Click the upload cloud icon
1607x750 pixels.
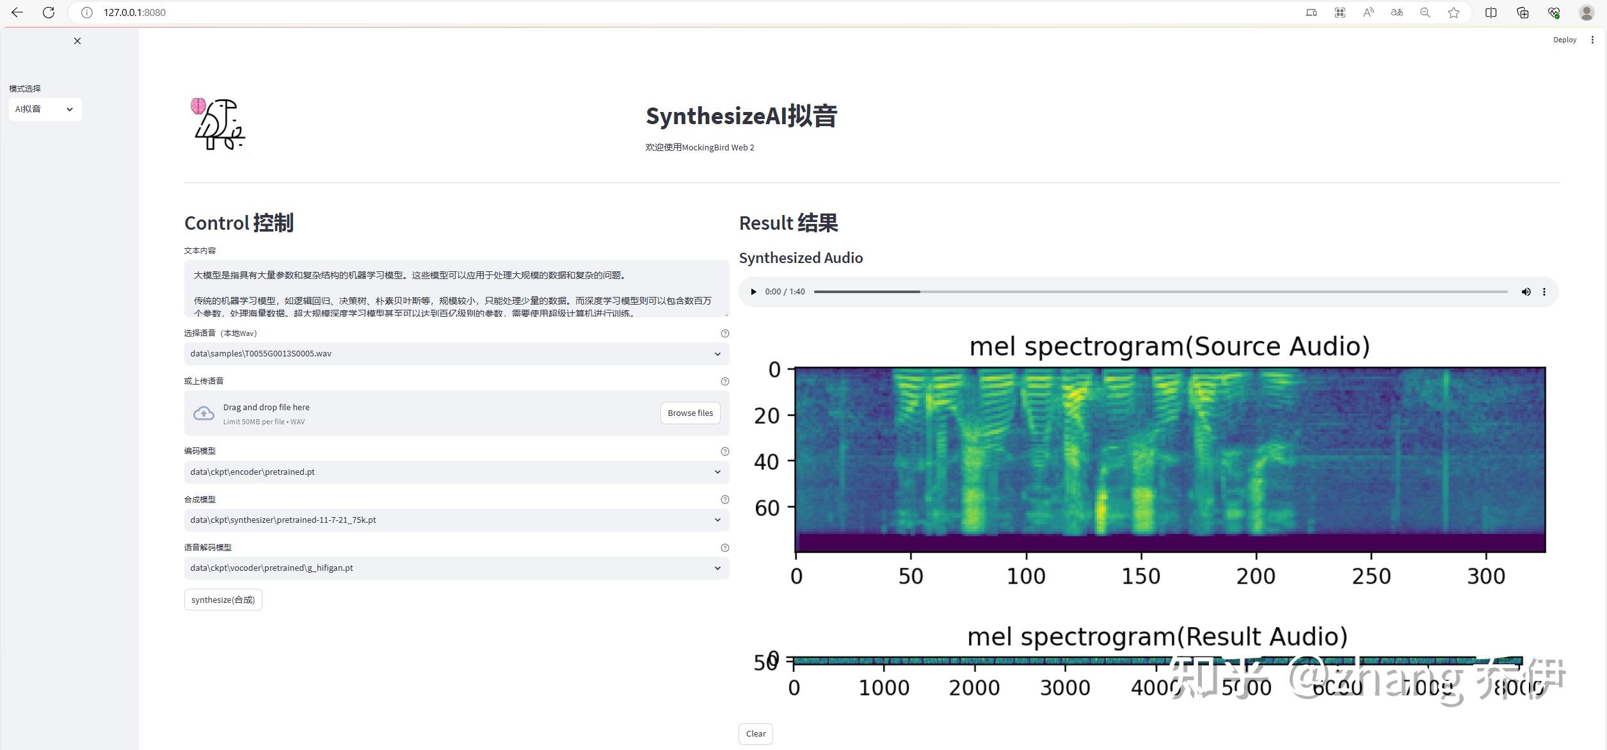click(x=204, y=413)
